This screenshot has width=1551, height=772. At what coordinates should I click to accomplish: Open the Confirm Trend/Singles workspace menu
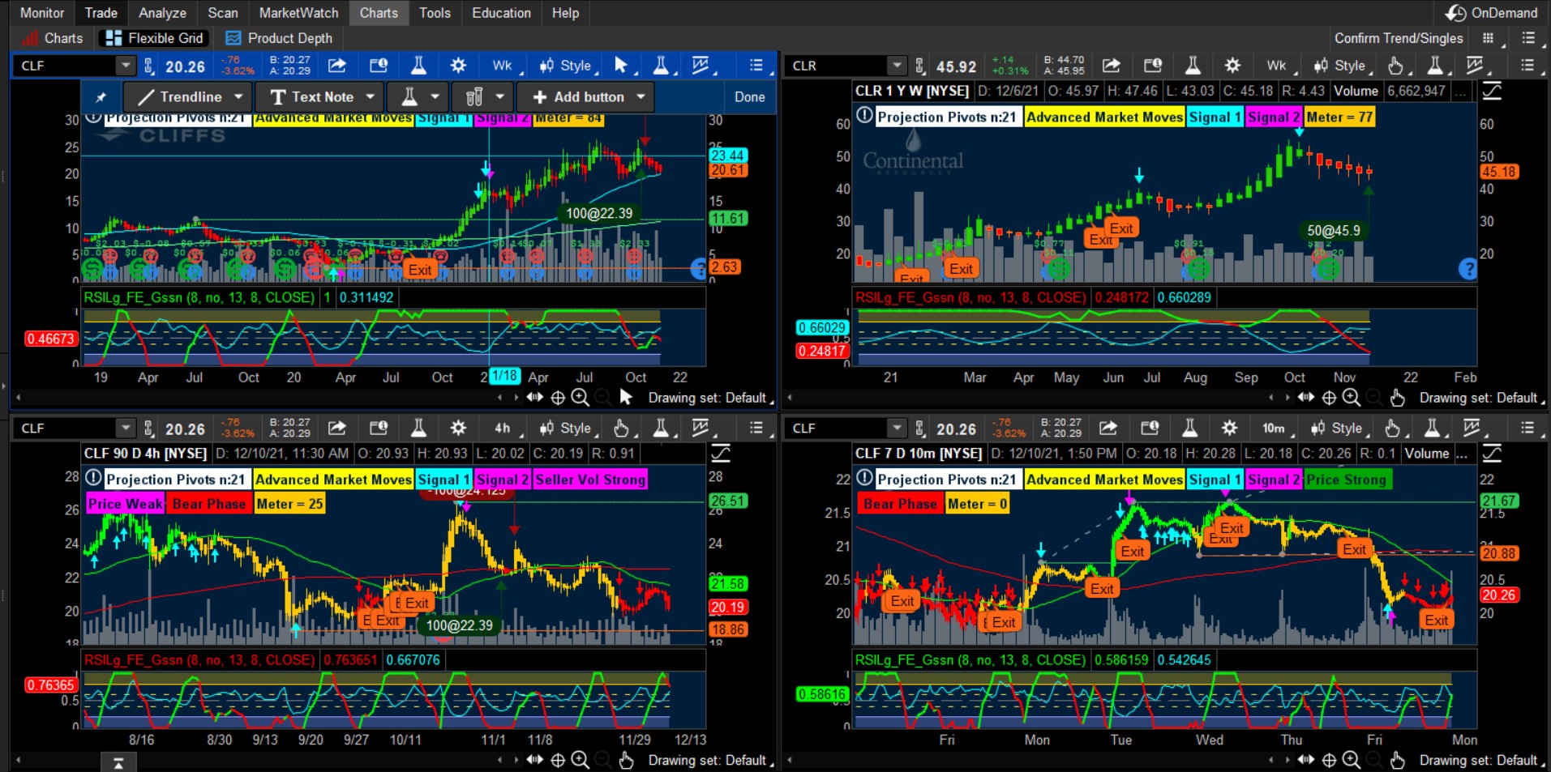pos(1399,38)
